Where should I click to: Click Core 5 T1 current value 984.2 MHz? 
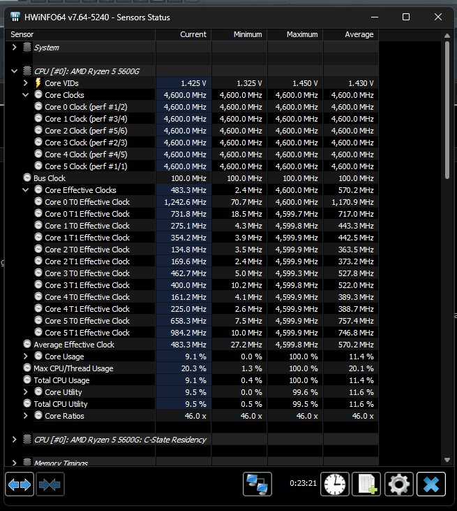click(188, 333)
